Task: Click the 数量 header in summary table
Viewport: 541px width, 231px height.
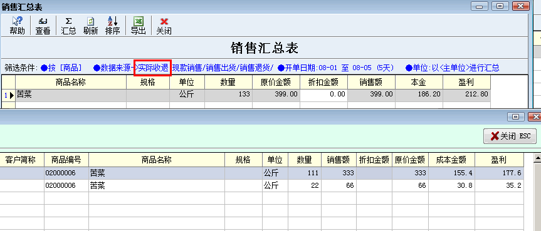Action: pos(228,83)
